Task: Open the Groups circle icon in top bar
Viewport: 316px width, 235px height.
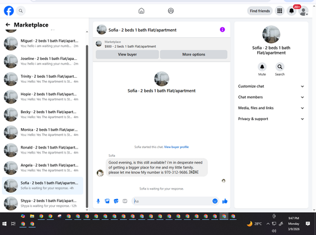Action: click(x=171, y=11)
